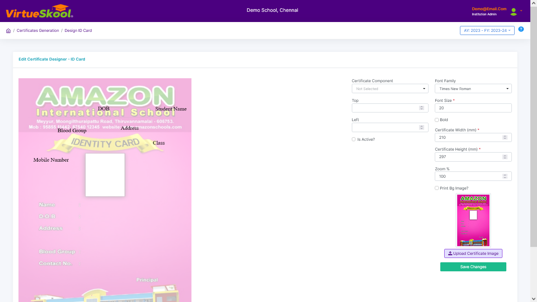Select the Student Name label on card
537x302 pixels.
click(x=171, y=109)
